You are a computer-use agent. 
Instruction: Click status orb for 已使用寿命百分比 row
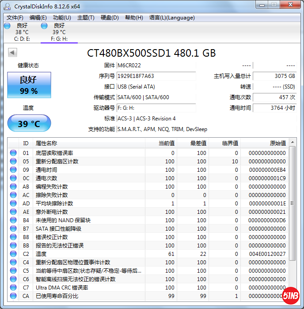click(14, 296)
